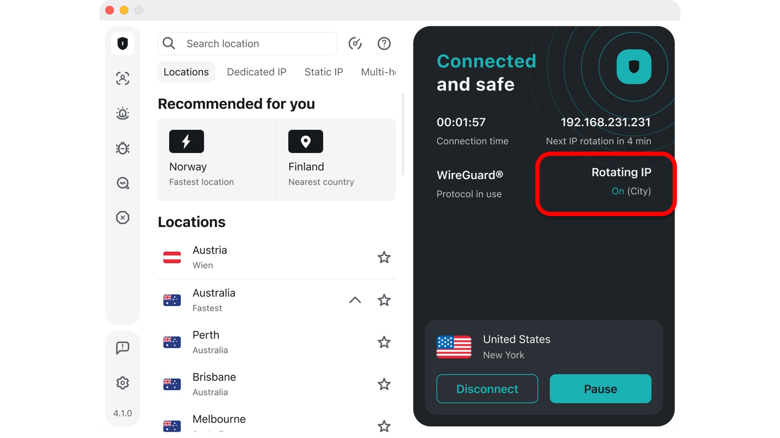Select the VPN shield icon in sidebar

(122, 43)
